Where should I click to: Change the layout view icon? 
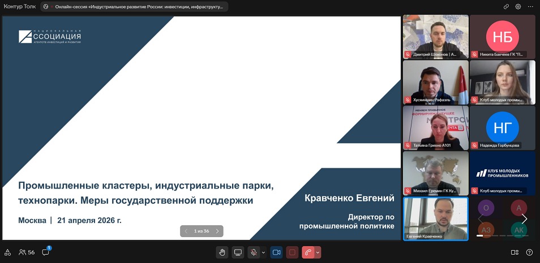(515, 252)
